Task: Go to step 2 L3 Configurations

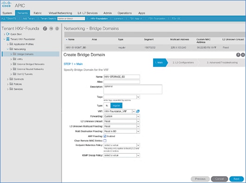Action: [x=183, y=63]
